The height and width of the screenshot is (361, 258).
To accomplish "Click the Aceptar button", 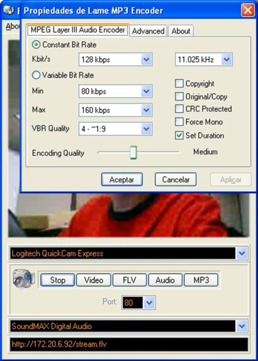I will (121, 179).
